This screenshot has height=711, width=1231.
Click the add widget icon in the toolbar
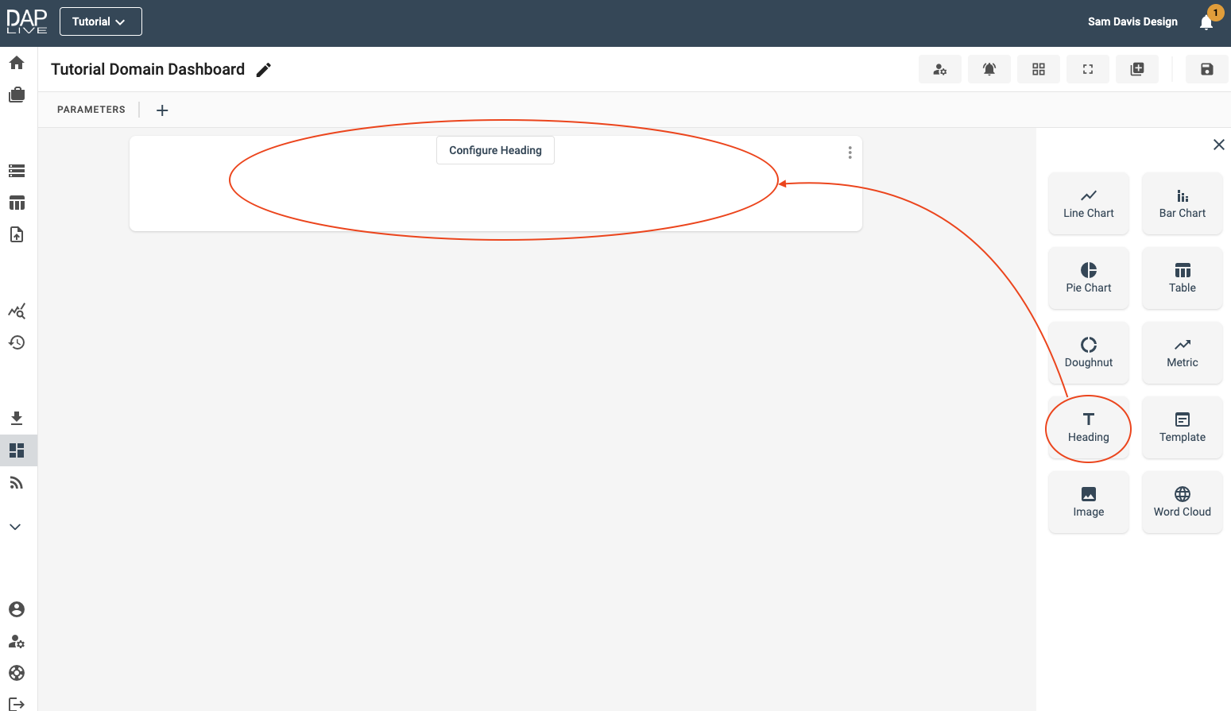click(x=1136, y=69)
